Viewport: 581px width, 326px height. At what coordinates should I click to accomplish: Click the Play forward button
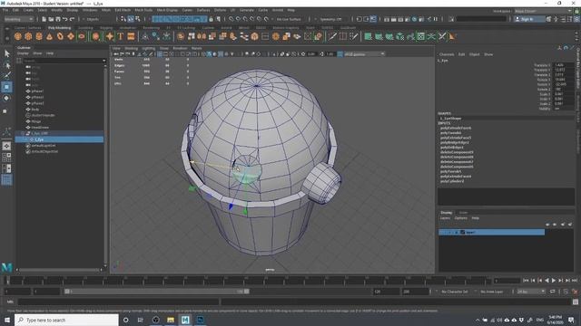[554, 281]
